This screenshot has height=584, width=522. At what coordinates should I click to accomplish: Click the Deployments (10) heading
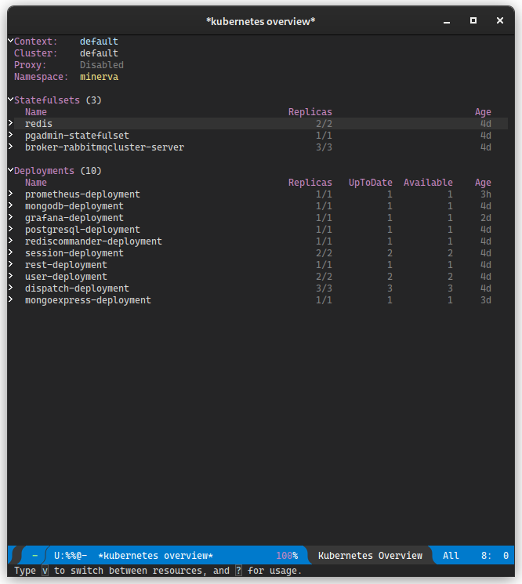[58, 171]
